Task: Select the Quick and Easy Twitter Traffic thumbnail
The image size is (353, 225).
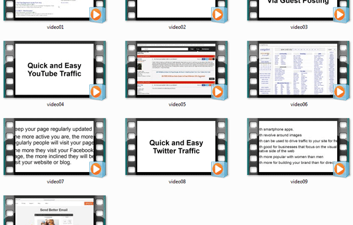Action: [176, 147]
